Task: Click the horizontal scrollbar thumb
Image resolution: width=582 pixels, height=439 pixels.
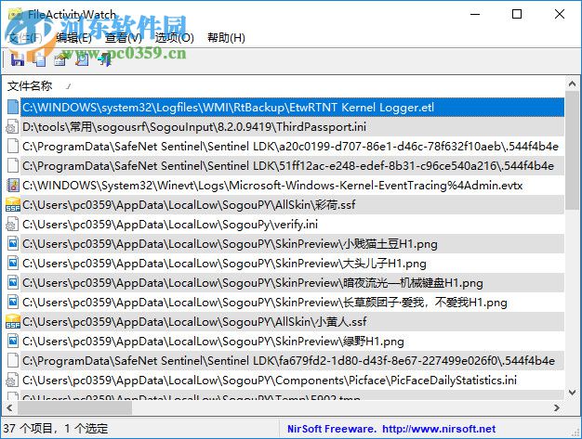Action: click(x=74, y=407)
